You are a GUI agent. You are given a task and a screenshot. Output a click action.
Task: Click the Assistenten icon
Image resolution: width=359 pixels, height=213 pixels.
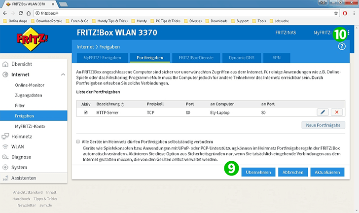point(5,178)
